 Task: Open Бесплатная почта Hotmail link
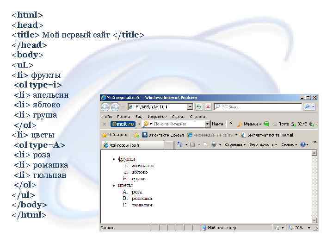270,135
